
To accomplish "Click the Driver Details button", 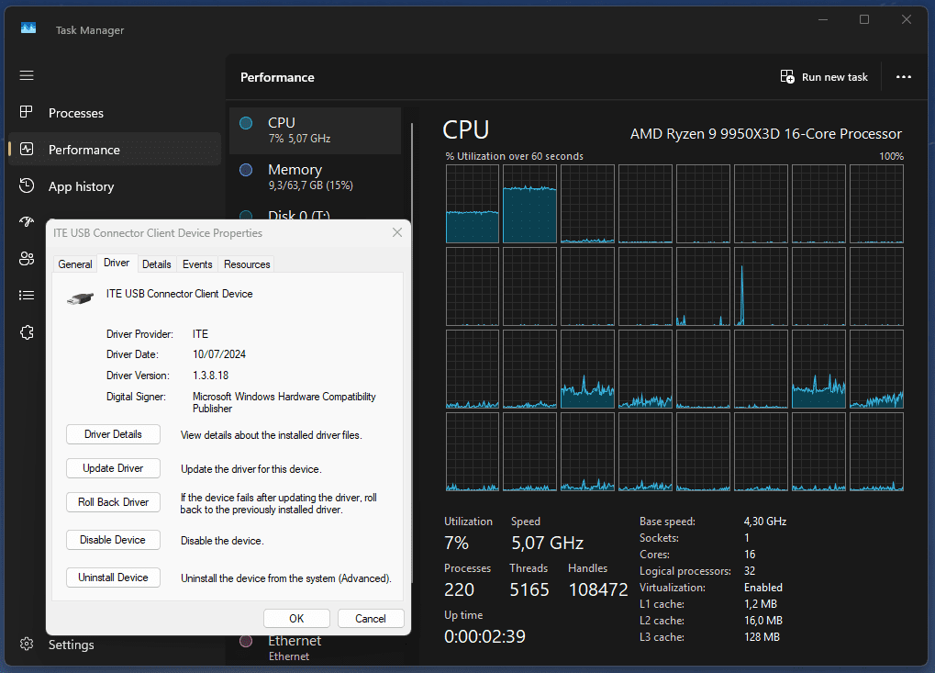I will pos(113,434).
